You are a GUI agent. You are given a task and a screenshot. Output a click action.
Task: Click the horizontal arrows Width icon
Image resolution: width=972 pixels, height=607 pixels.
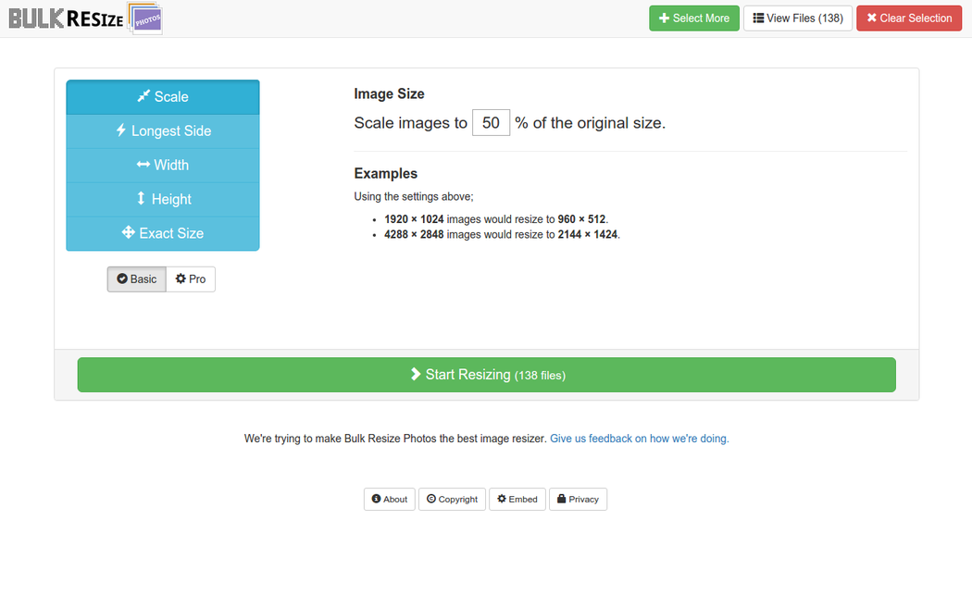click(x=143, y=165)
